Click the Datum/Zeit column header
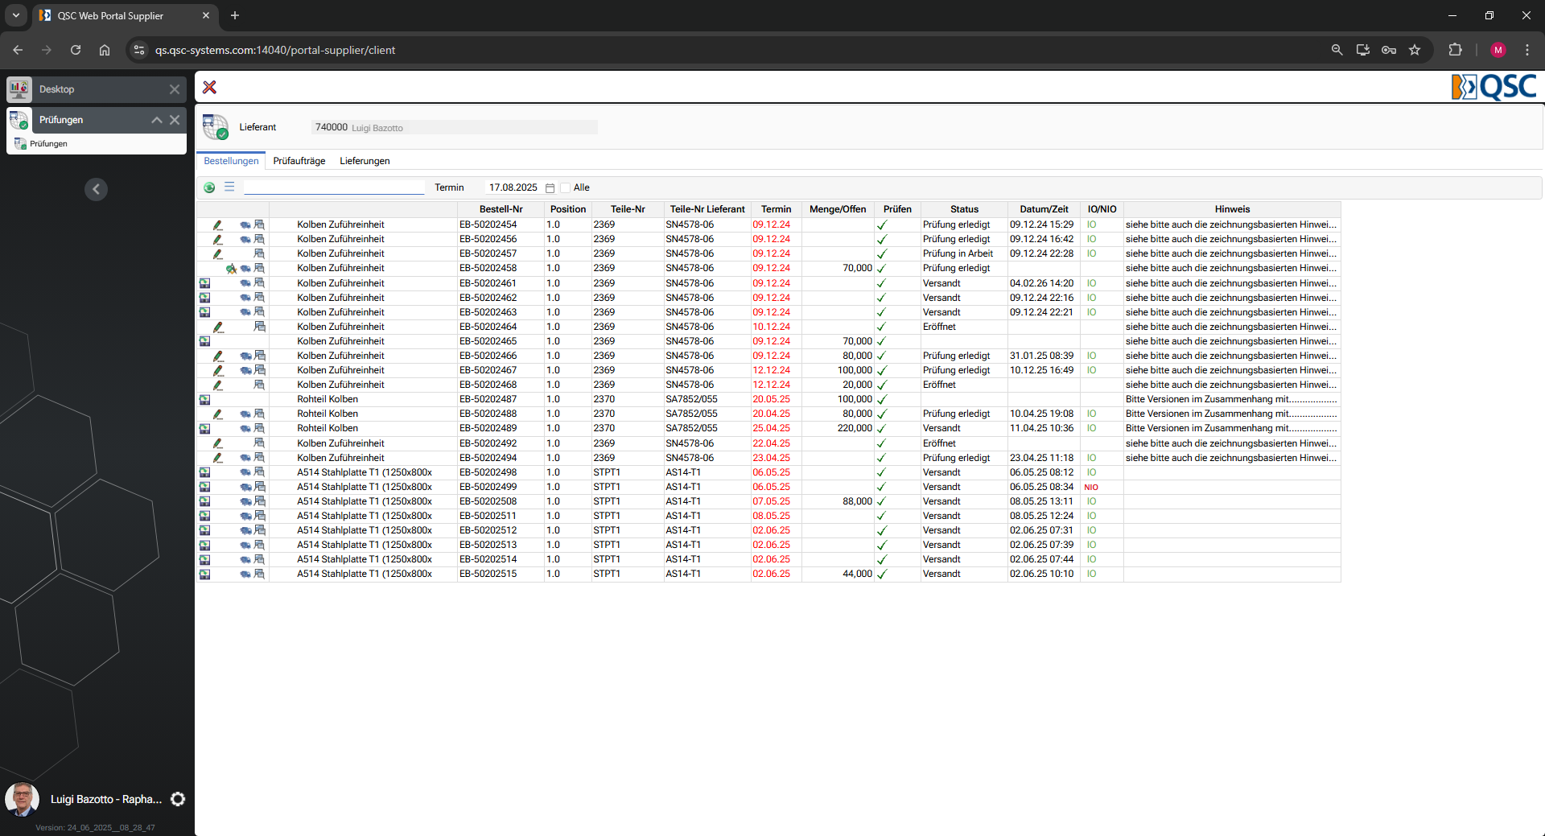This screenshot has height=836, width=1545. click(1044, 209)
